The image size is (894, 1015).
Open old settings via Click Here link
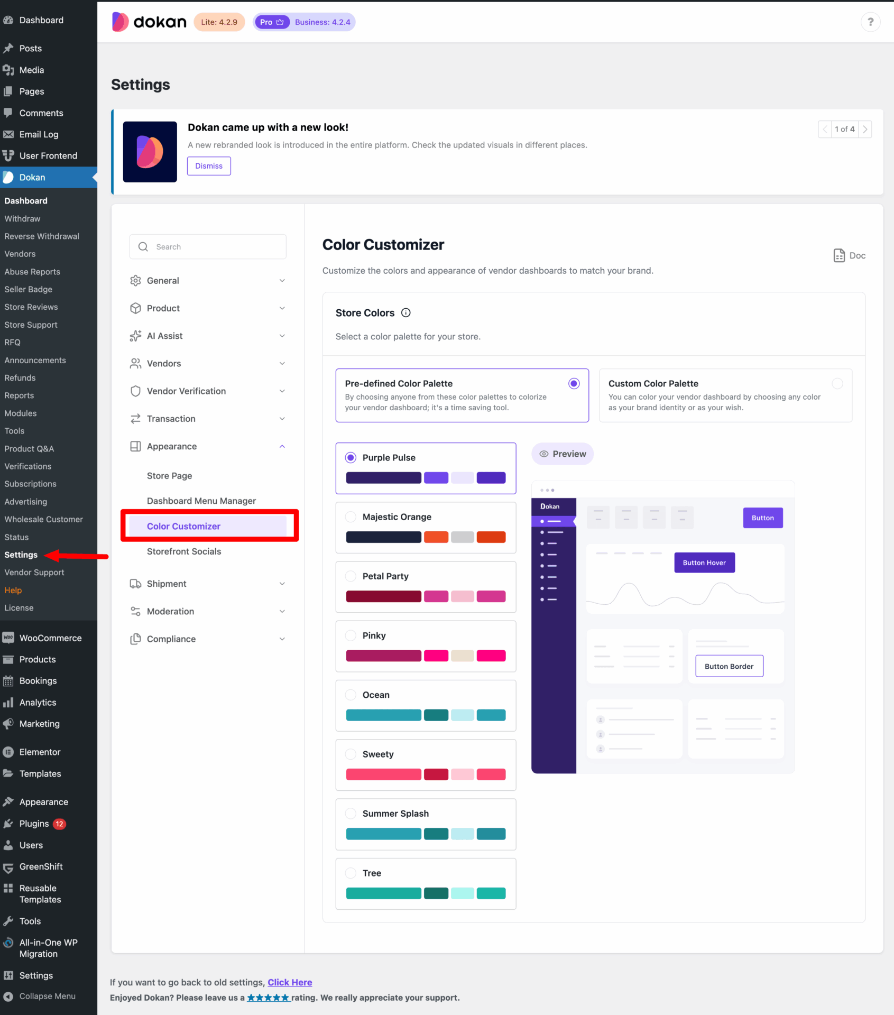coord(290,982)
